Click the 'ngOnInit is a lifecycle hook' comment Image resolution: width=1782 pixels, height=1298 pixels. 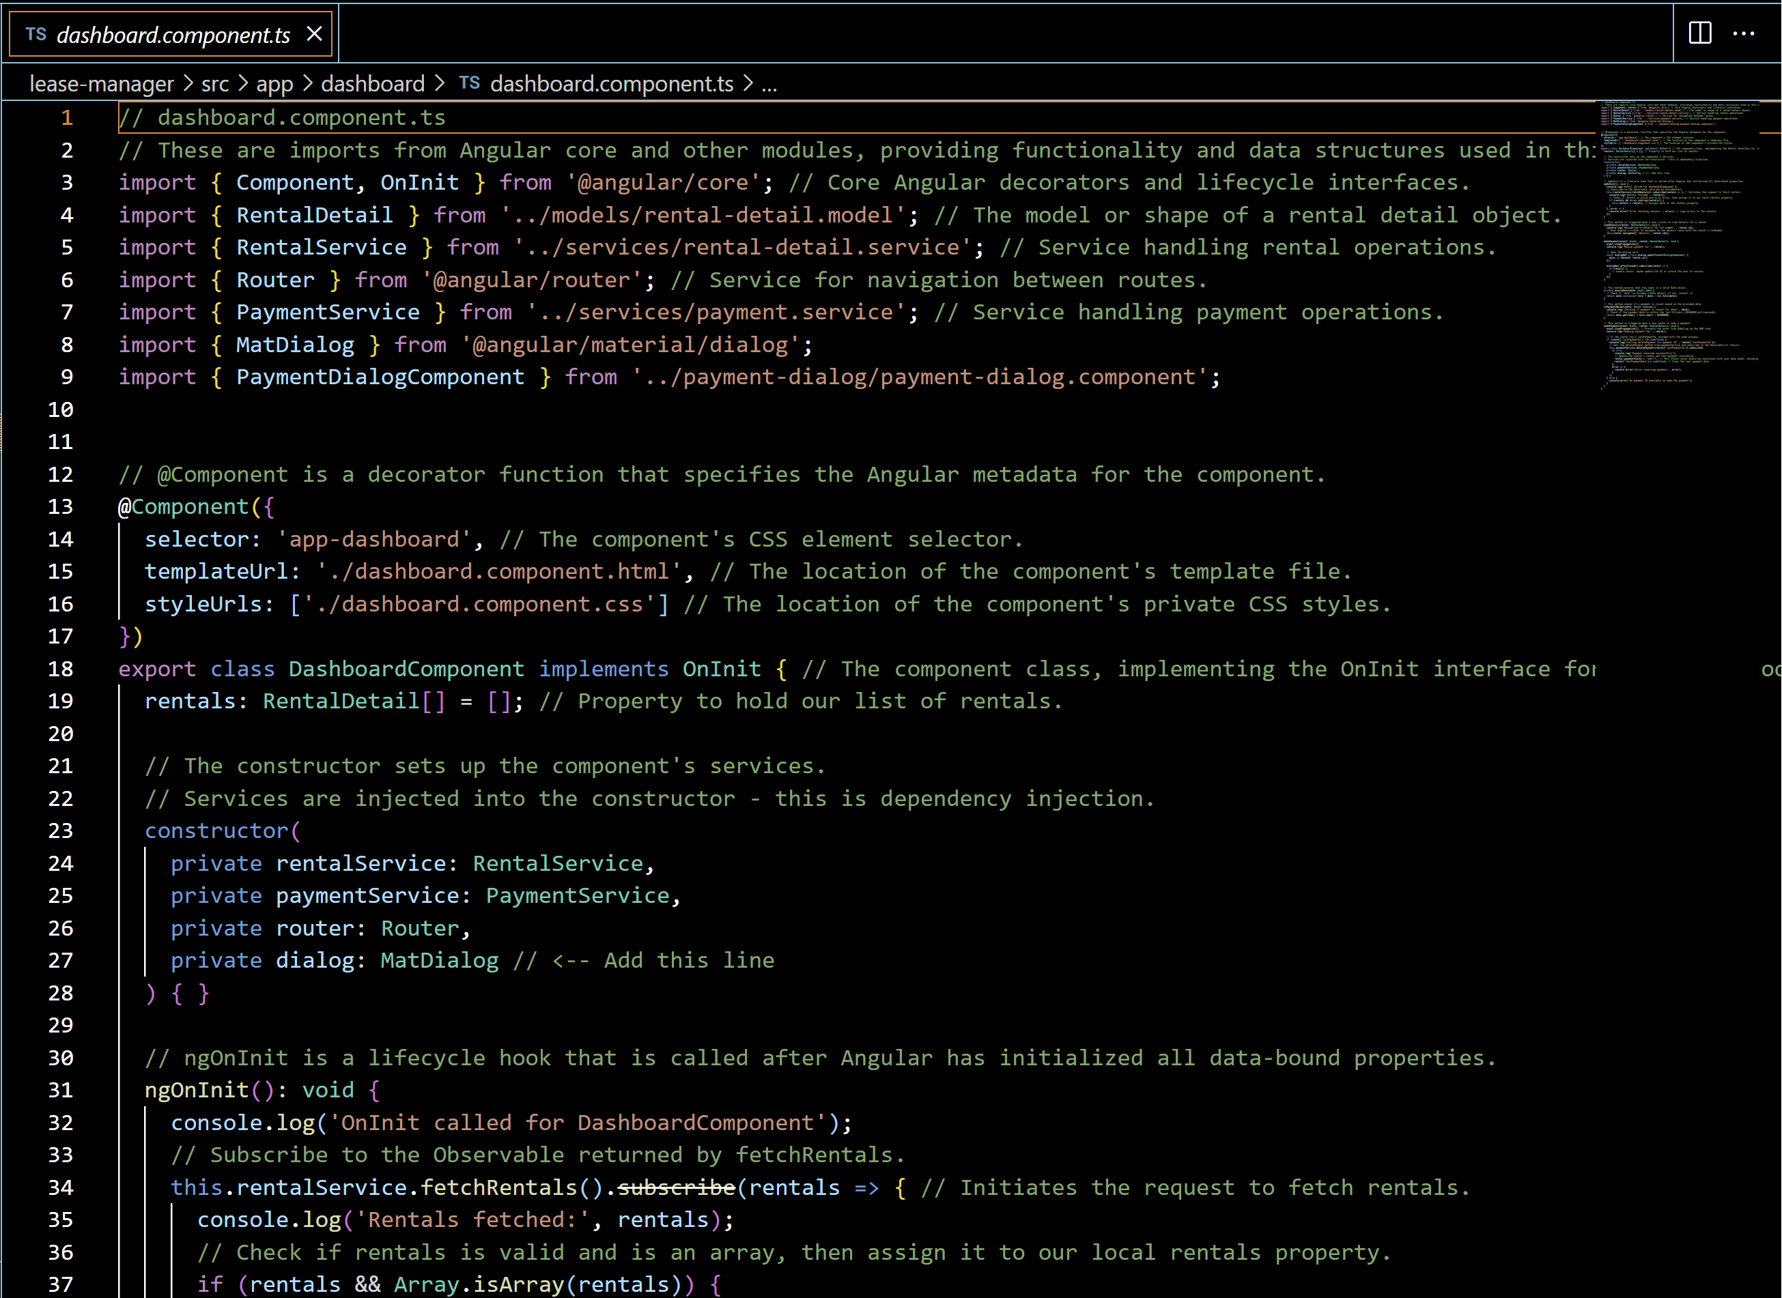tap(821, 1058)
